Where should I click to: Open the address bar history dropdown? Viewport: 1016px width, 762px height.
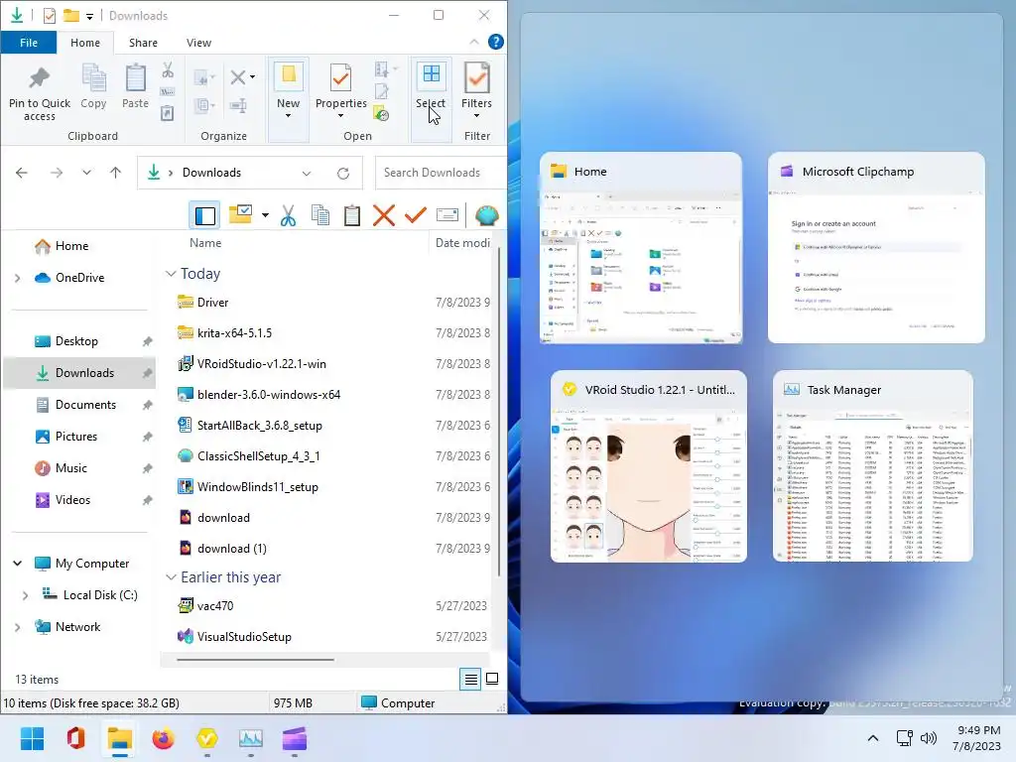tap(307, 173)
